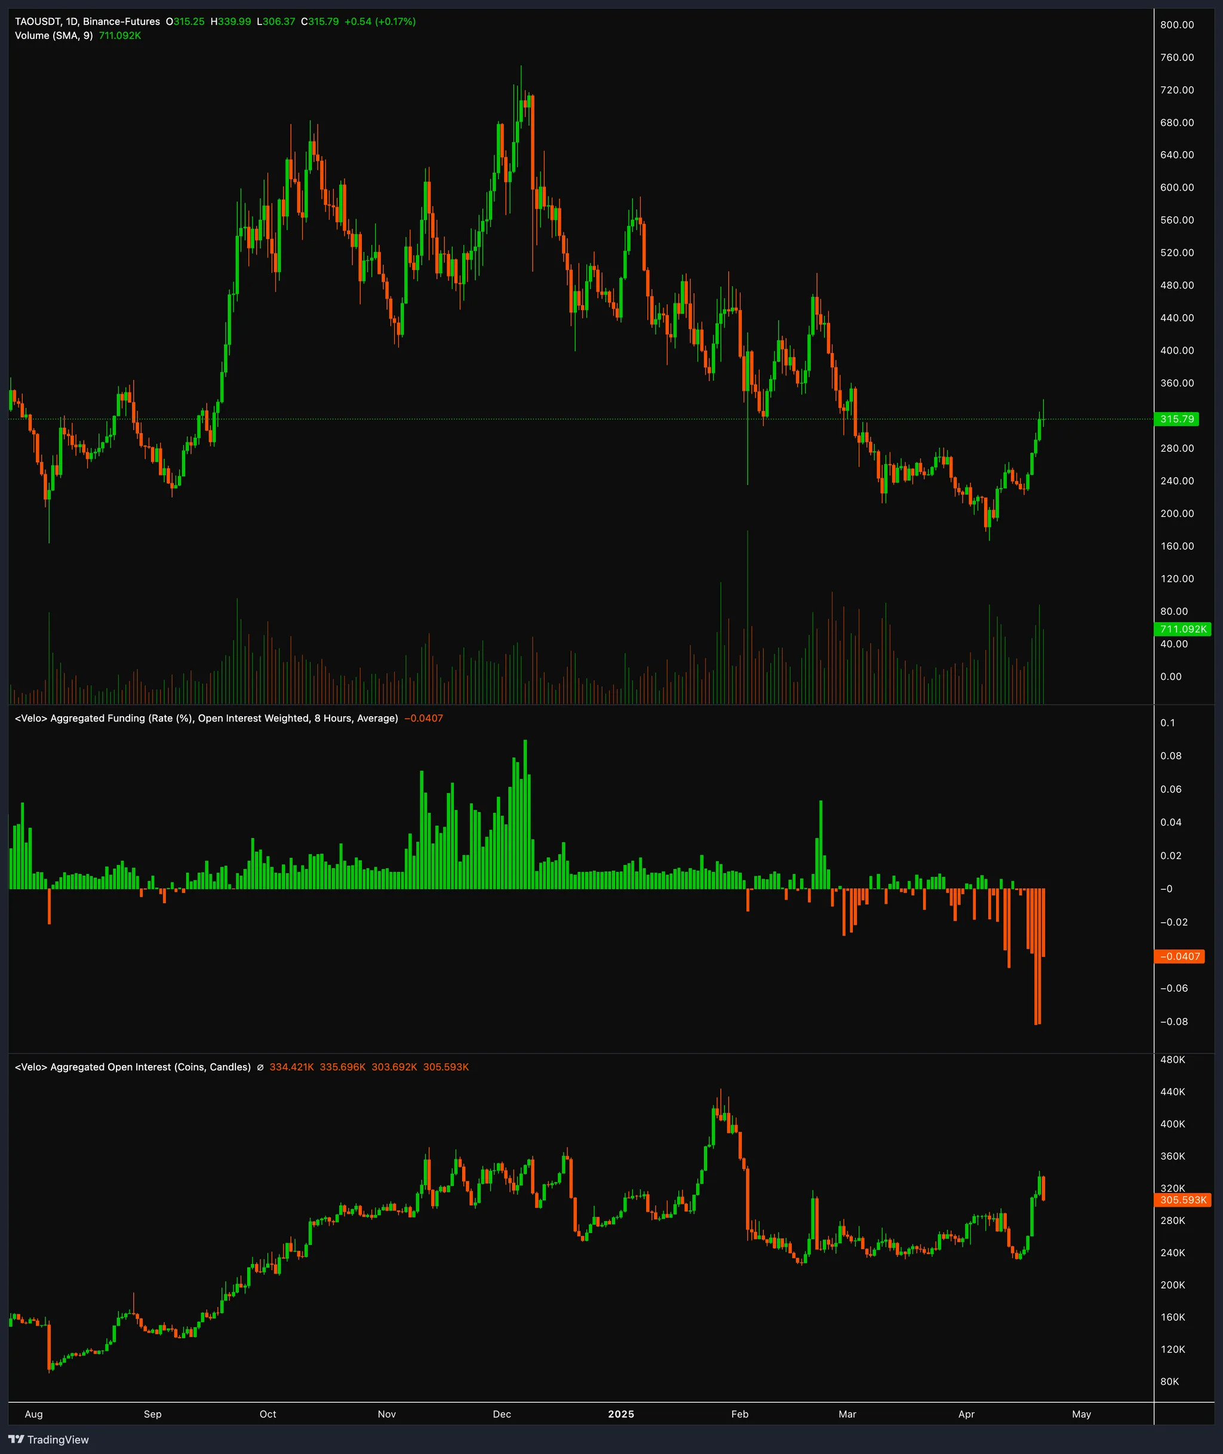The image size is (1223, 1454).
Task: Click the TradingView logo icon
Action: 16,1440
